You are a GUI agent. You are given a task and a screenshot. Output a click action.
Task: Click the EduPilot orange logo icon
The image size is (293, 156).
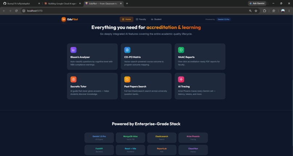pos(64,19)
